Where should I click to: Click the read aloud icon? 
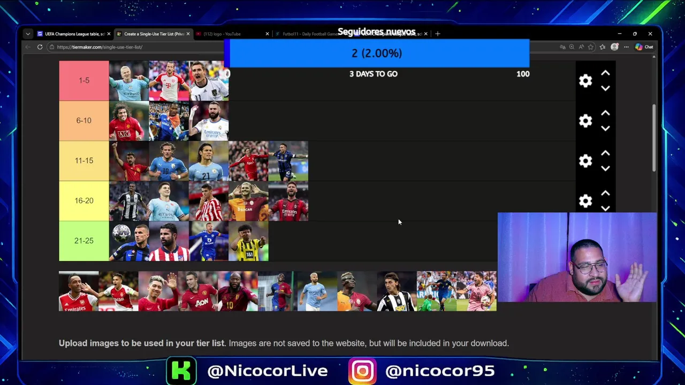pyautogui.click(x=581, y=47)
